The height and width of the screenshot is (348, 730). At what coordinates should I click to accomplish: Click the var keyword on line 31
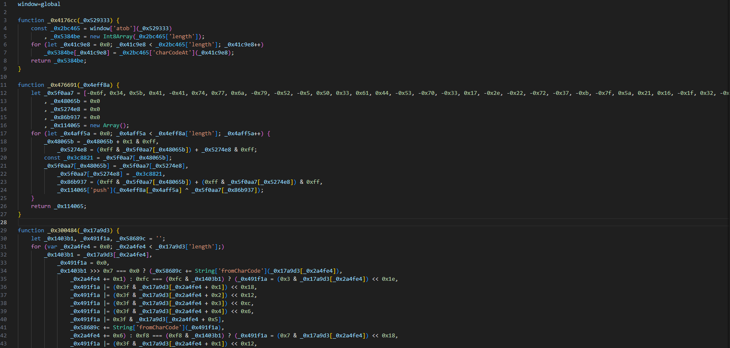pyautogui.click(x=52, y=247)
